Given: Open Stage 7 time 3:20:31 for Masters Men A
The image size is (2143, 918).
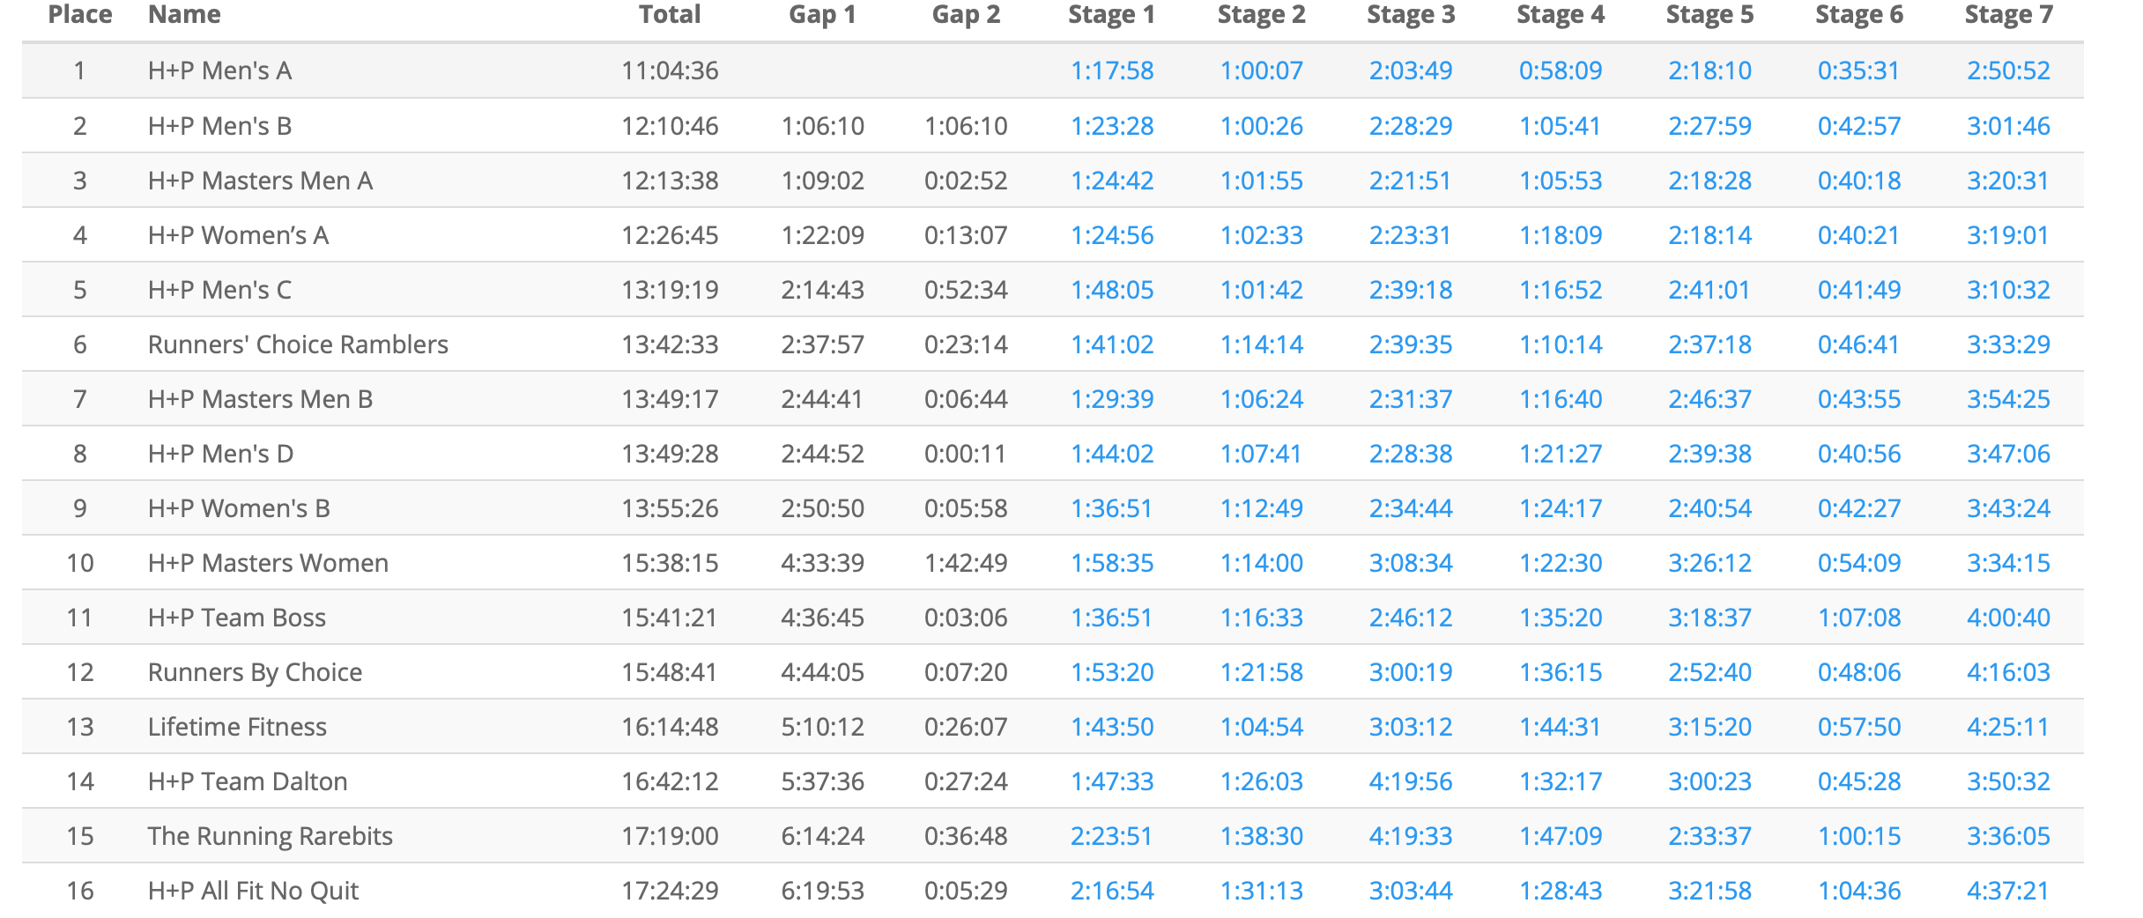Looking at the screenshot, I should pyautogui.click(x=2008, y=181).
